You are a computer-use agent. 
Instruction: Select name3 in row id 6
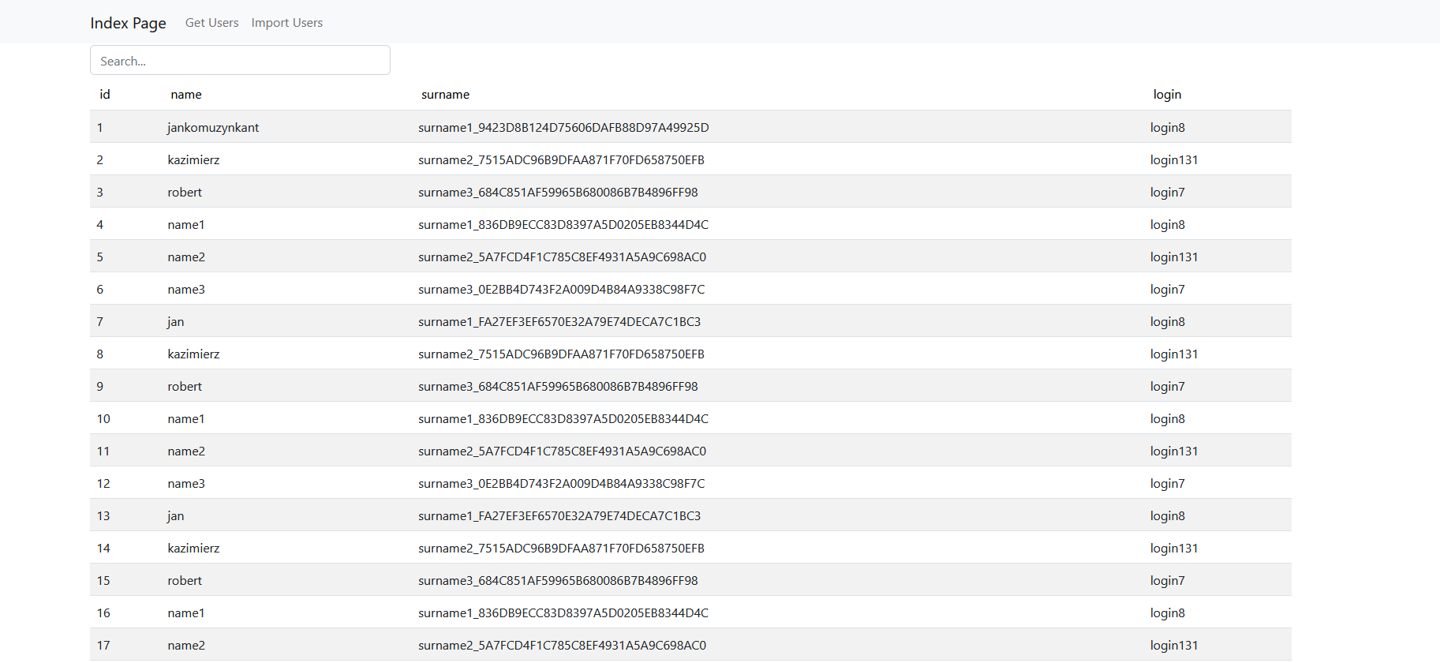tap(186, 290)
